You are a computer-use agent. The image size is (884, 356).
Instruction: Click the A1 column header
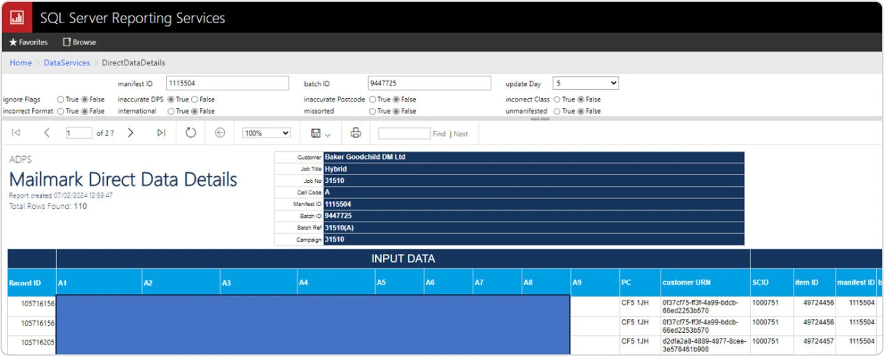99,282
